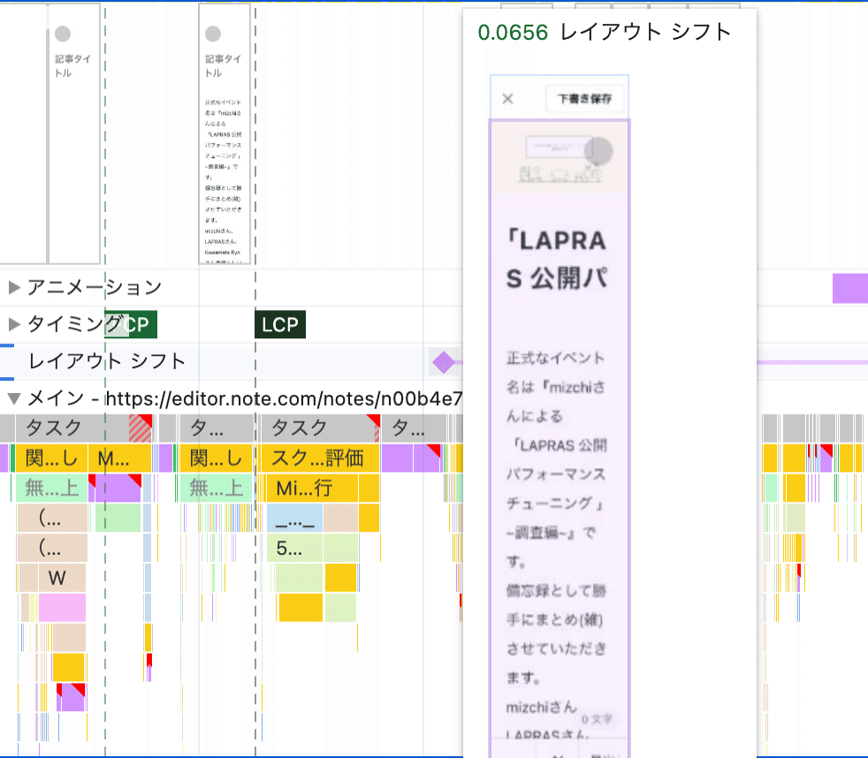Viewport: 868px width, 758px height.
Task: Select the green FCP timing marker
Action: pyautogui.click(x=131, y=324)
